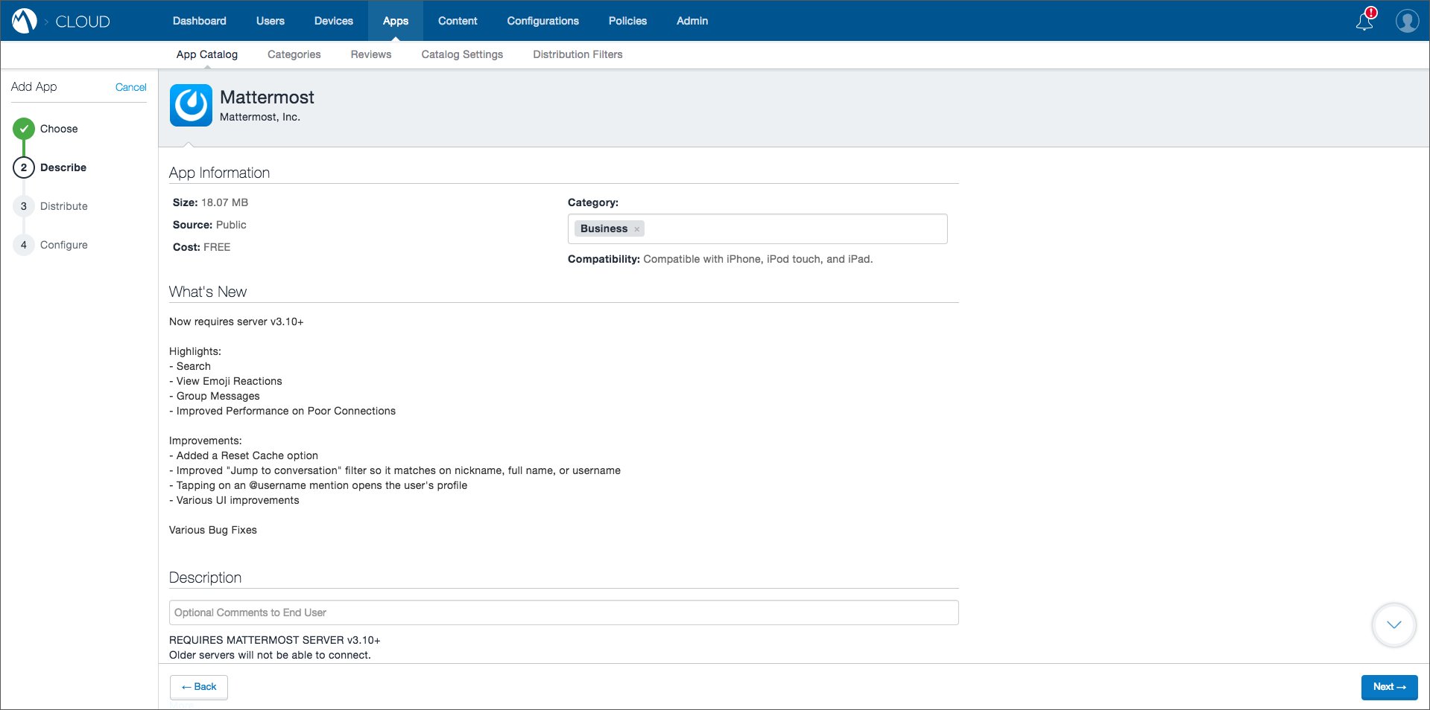
Task: Open the Dashboard menu
Action: [200, 21]
